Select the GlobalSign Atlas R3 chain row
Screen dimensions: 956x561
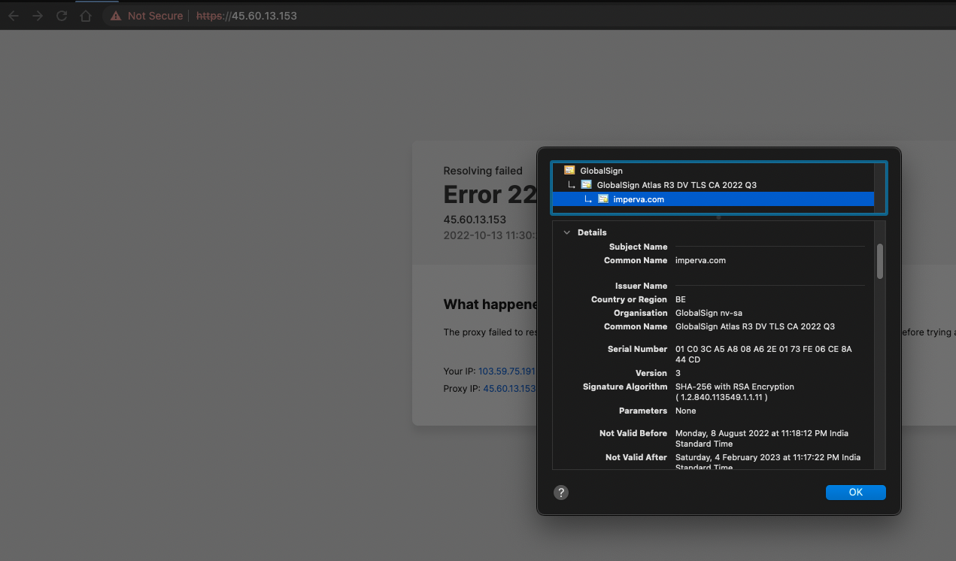pos(677,184)
